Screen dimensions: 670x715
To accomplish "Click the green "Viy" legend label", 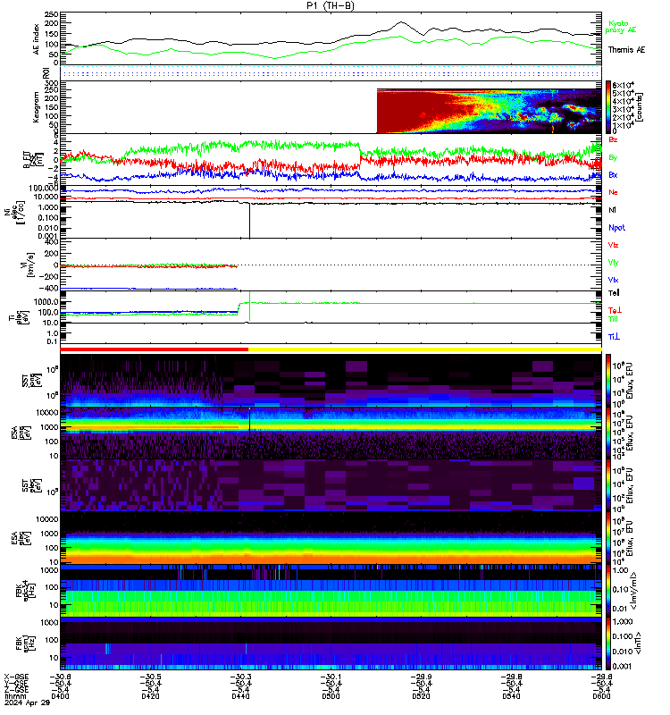I will (x=613, y=263).
